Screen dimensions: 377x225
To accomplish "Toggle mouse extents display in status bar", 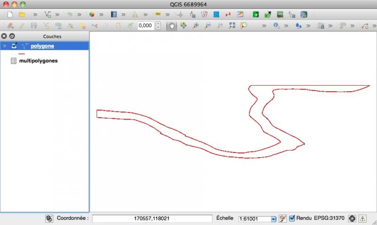I will pyautogui.click(x=49, y=218).
